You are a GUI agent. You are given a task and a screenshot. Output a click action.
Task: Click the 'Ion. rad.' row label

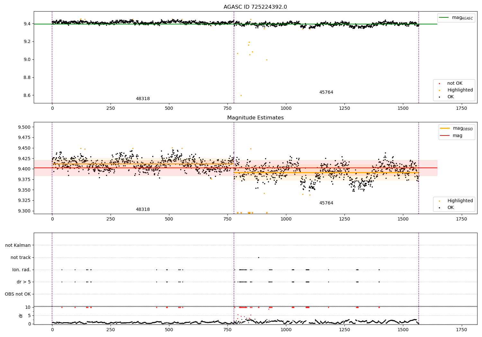22,270
